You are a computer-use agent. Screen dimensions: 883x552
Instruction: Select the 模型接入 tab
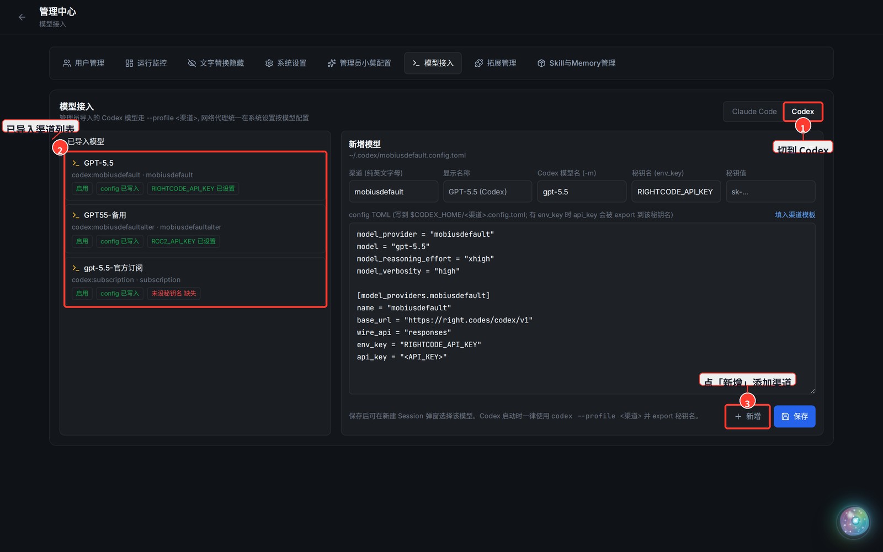click(x=433, y=63)
